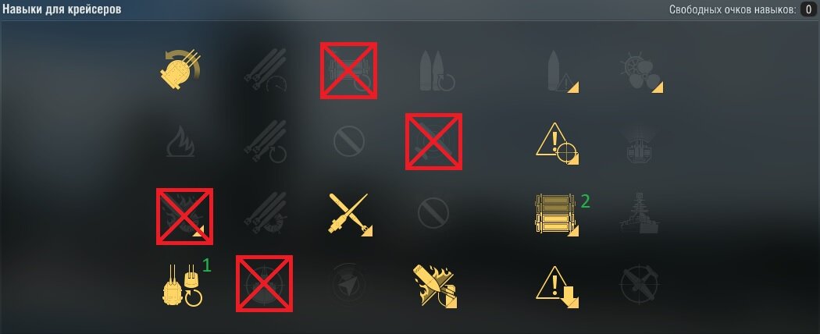The height and width of the screenshot is (334, 820).
Task: Select the gold stacked plates skill marked 2
Action: pyautogui.click(x=557, y=215)
